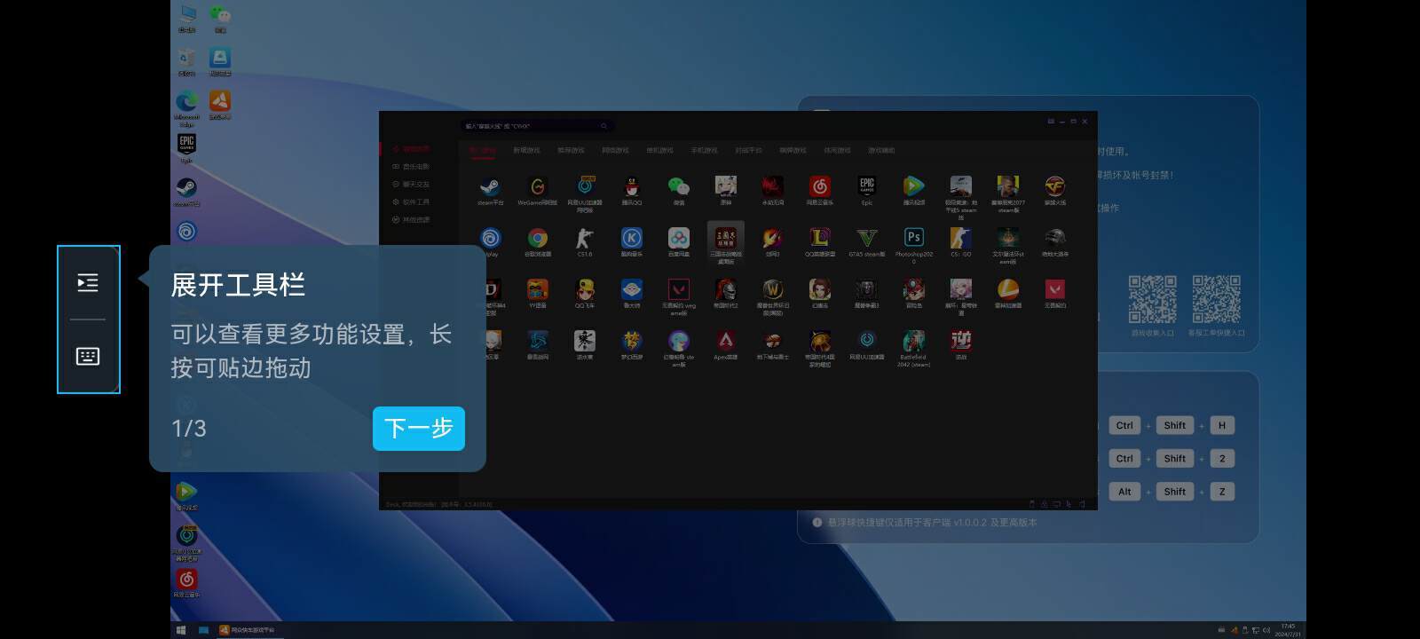Open the Uplay icon in launcher grid
Image resolution: width=1420 pixels, height=639 pixels.
coord(490,238)
